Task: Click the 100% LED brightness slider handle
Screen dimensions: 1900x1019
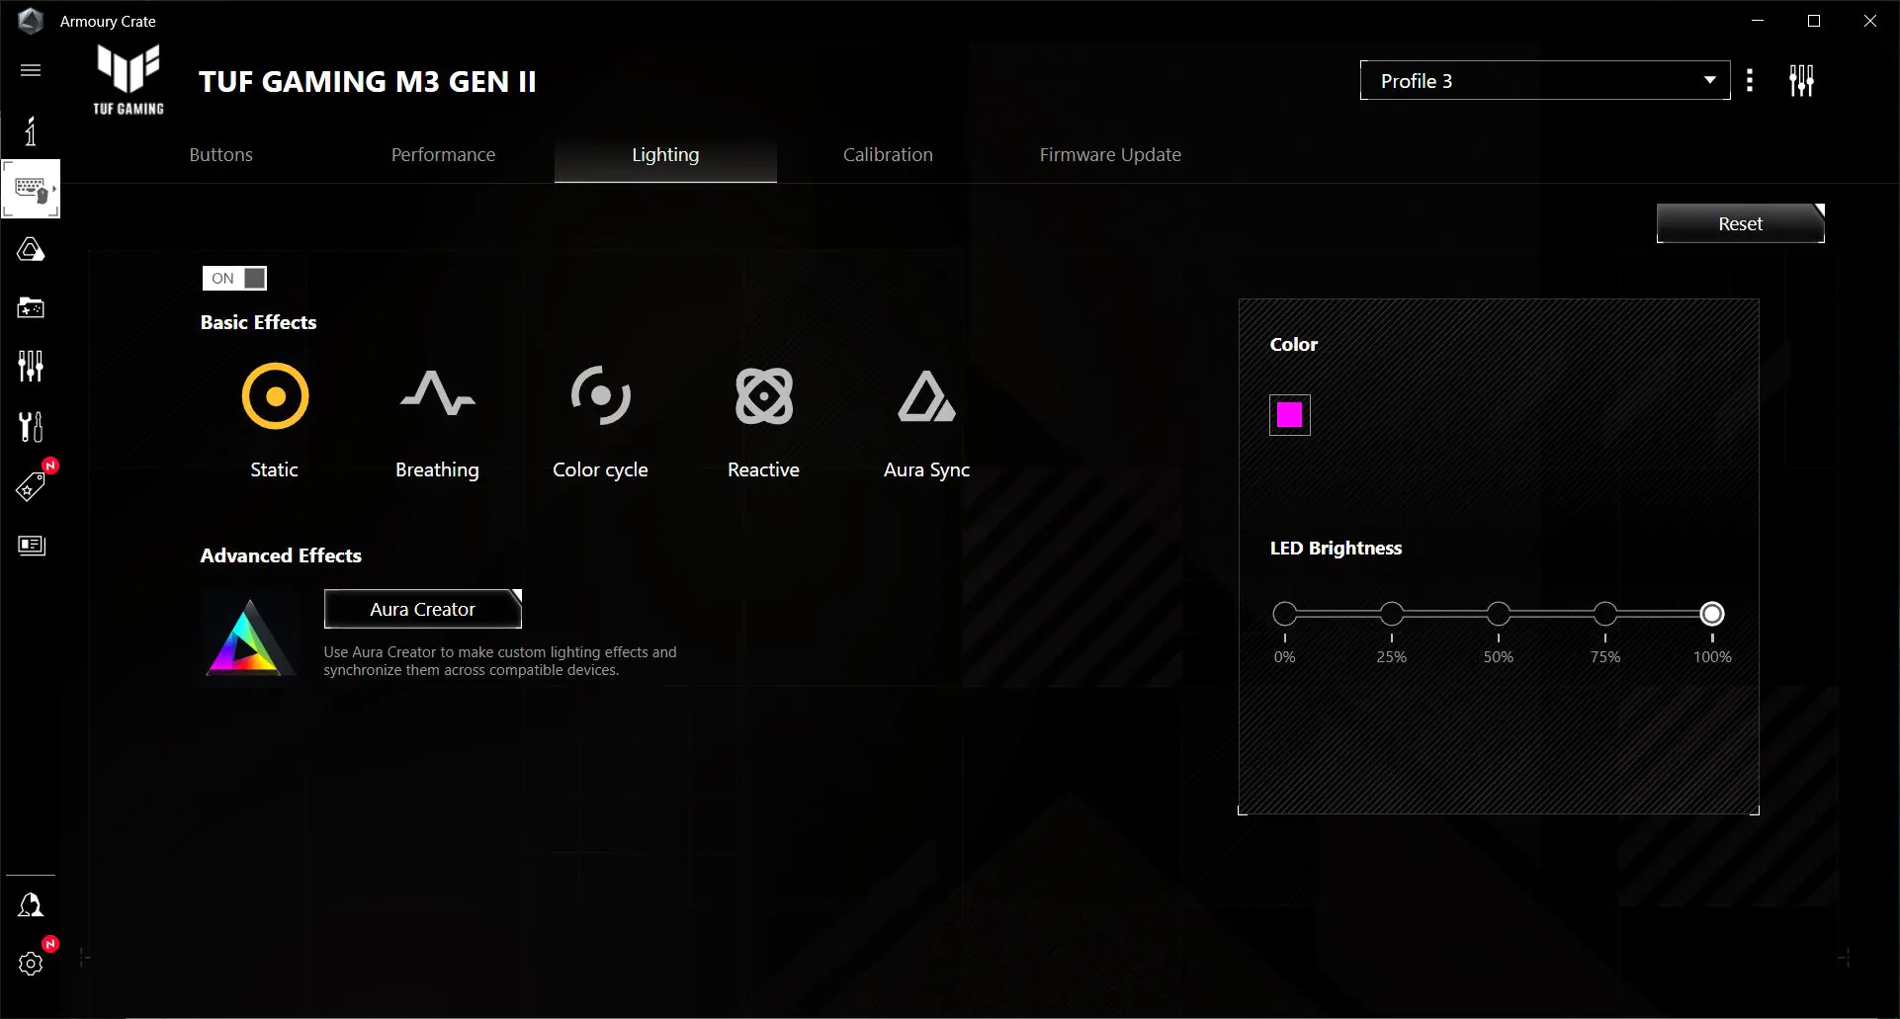Action: (x=1712, y=614)
